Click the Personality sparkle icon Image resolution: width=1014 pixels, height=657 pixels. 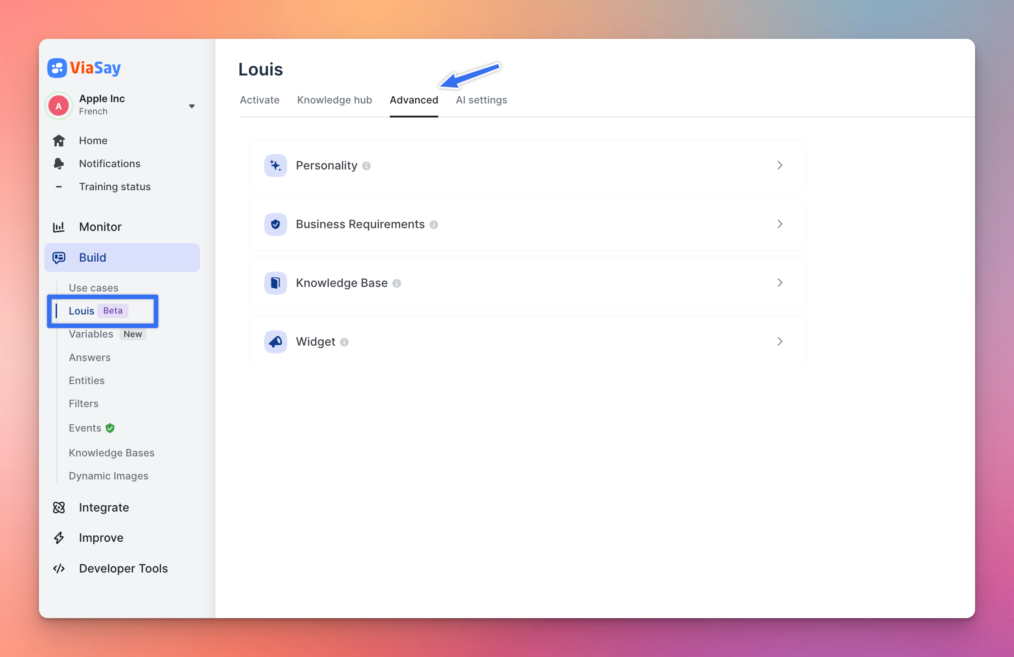point(275,166)
